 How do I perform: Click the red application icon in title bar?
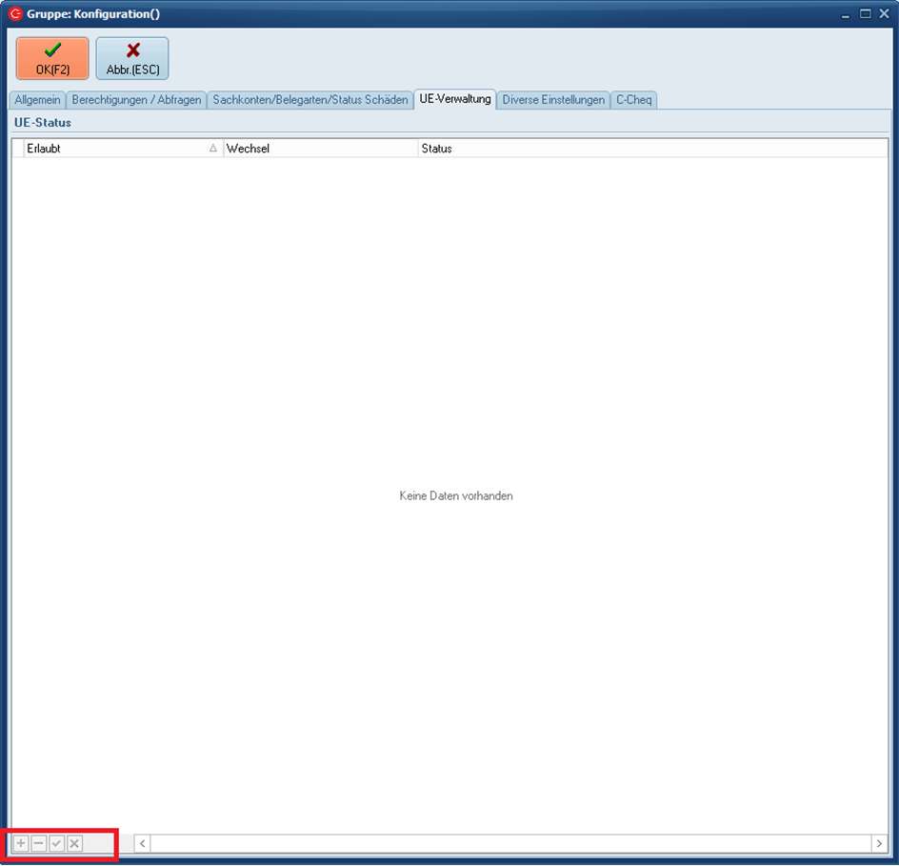(14, 14)
